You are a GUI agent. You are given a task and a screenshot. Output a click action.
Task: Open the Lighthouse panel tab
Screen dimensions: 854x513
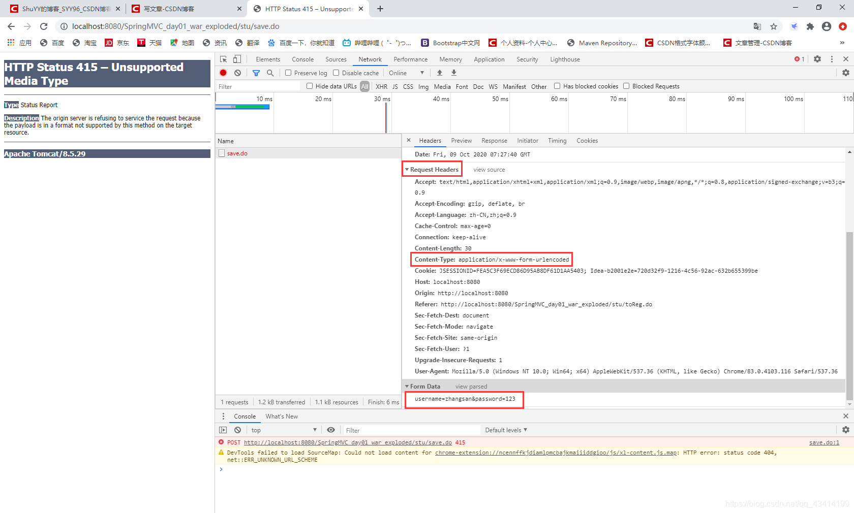point(565,59)
